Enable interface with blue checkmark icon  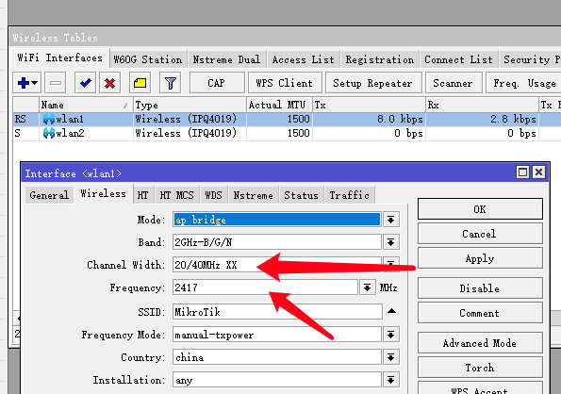(x=85, y=83)
